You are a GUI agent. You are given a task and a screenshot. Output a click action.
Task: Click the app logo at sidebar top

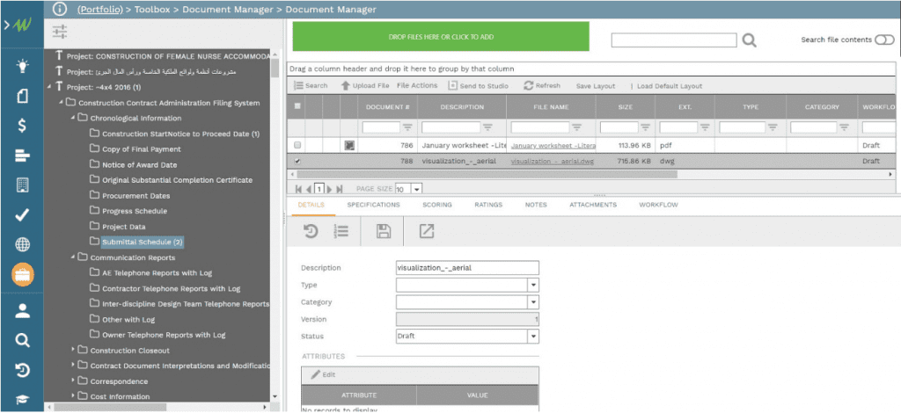coord(22,25)
